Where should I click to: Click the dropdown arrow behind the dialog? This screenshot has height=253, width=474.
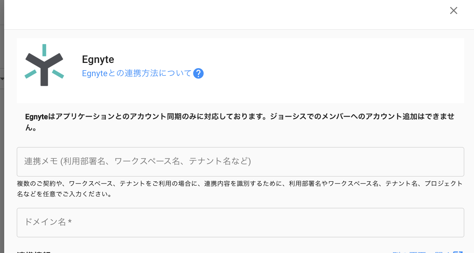point(2,79)
